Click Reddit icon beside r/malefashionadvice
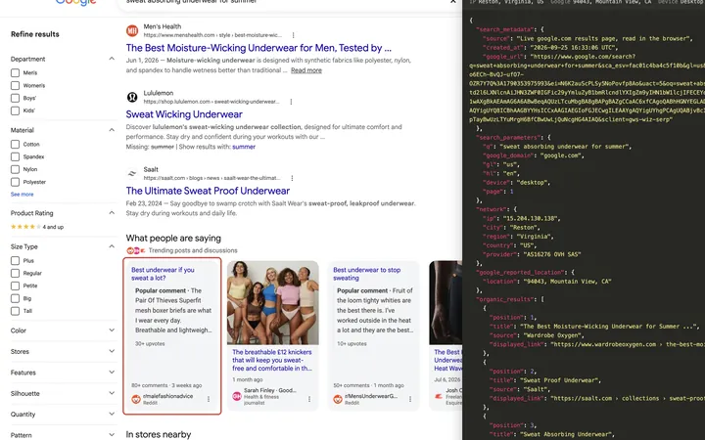Screen dimensions: 705x440 136,399
